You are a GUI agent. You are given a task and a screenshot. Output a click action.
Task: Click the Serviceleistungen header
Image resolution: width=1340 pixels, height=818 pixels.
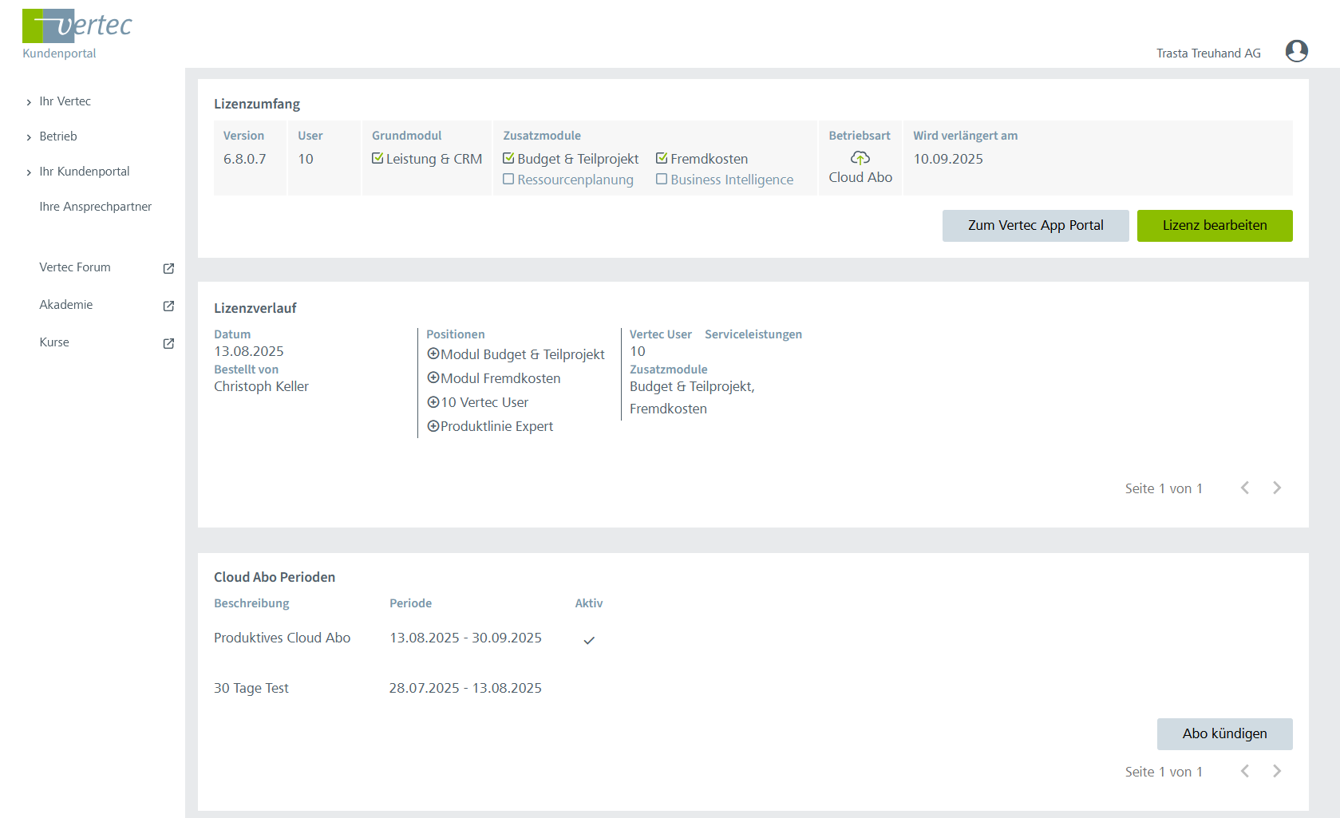tap(753, 334)
